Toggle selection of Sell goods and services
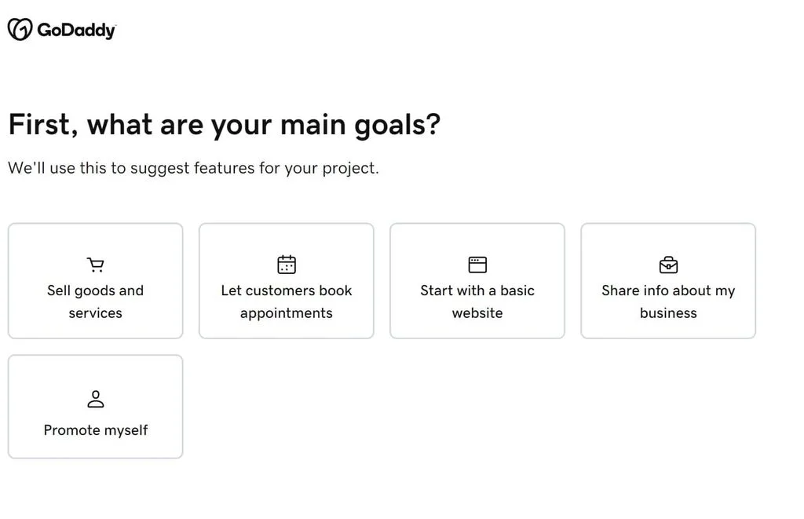Viewport: 804px width, 519px height. tap(95, 280)
